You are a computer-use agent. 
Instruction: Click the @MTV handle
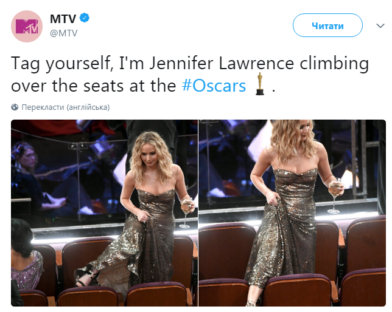point(64,33)
